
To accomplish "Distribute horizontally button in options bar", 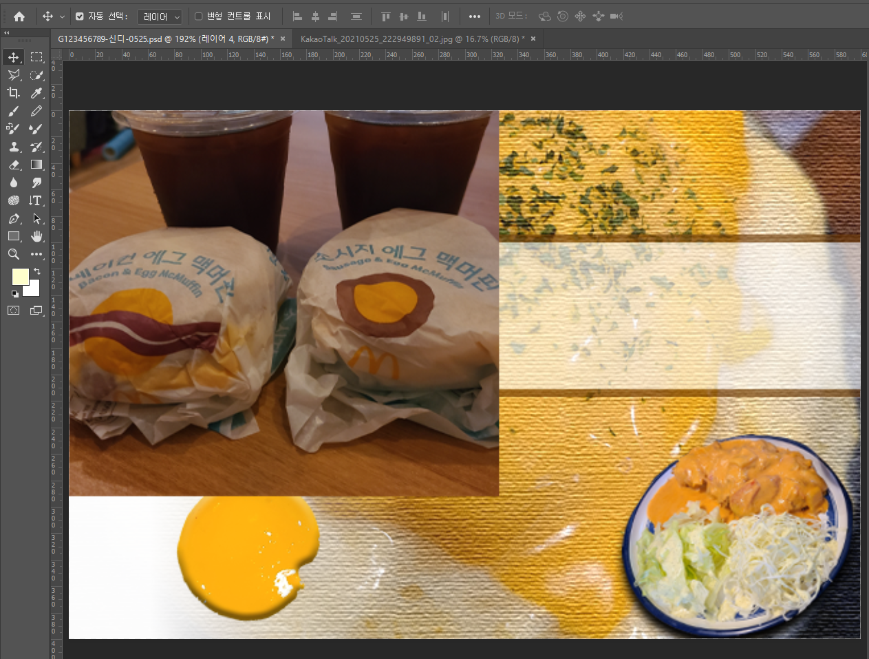I will coord(445,16).
